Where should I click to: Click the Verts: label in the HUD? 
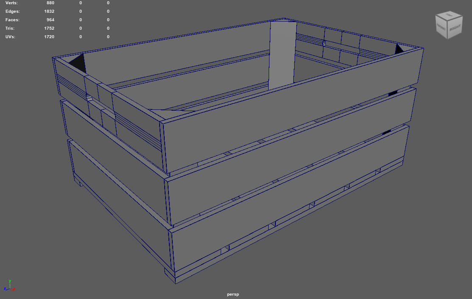(x=11, y=3)
